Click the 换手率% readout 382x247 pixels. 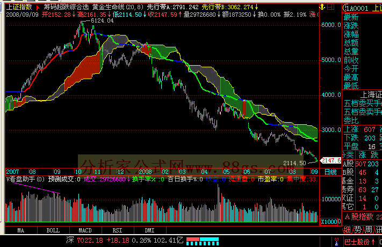[148, 179]
